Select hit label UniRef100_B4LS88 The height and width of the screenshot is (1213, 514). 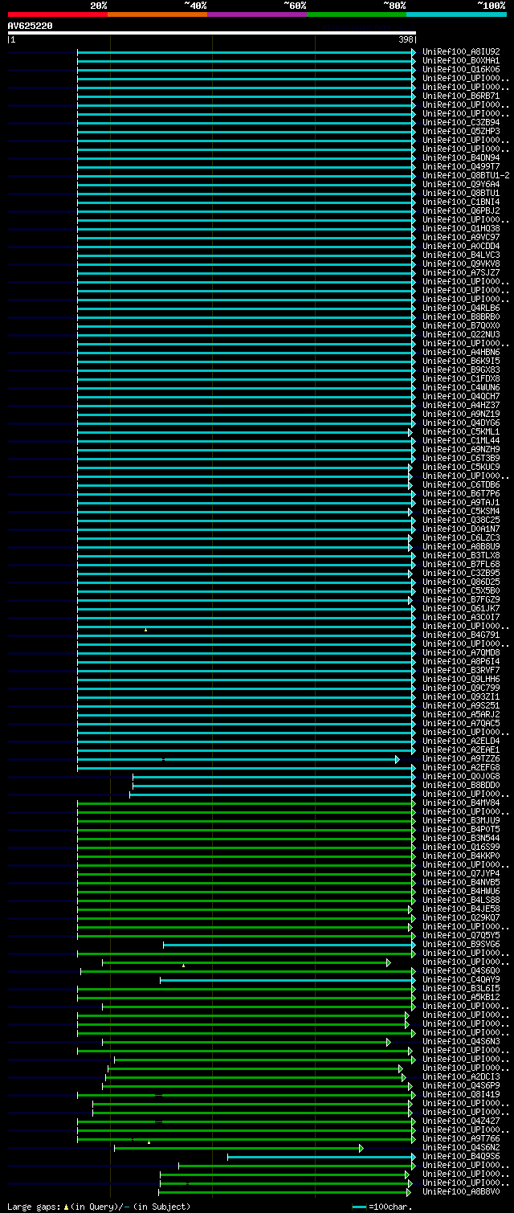click(x=461, y=901)
